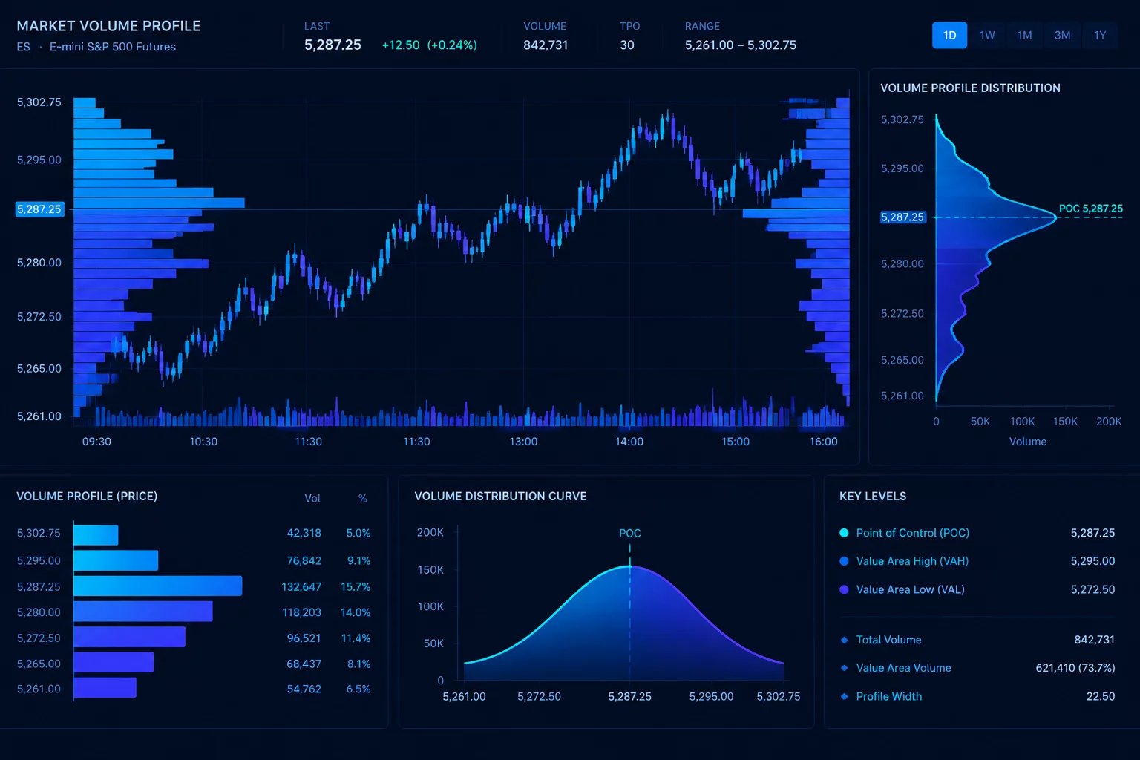Click the LAST price 5,287.25 in header

[332, 45]
